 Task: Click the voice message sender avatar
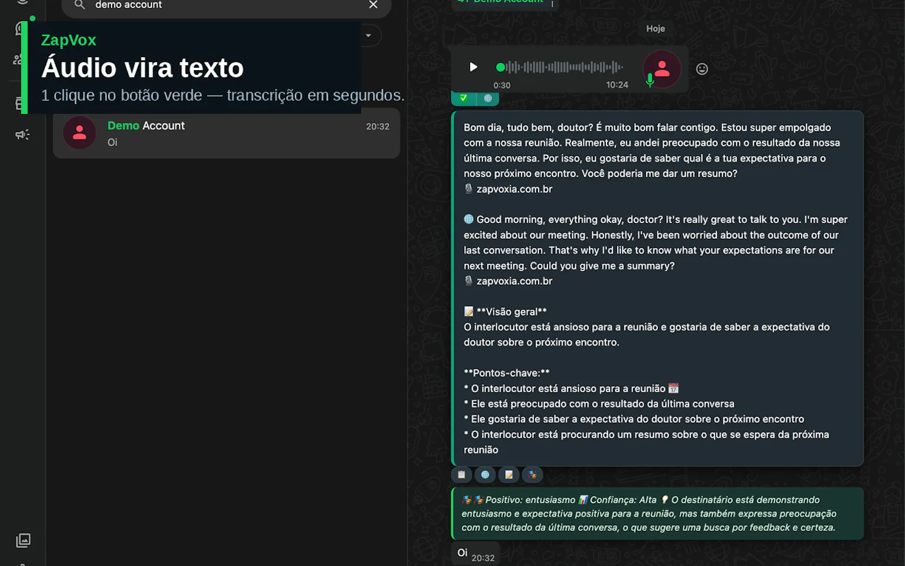662,69
